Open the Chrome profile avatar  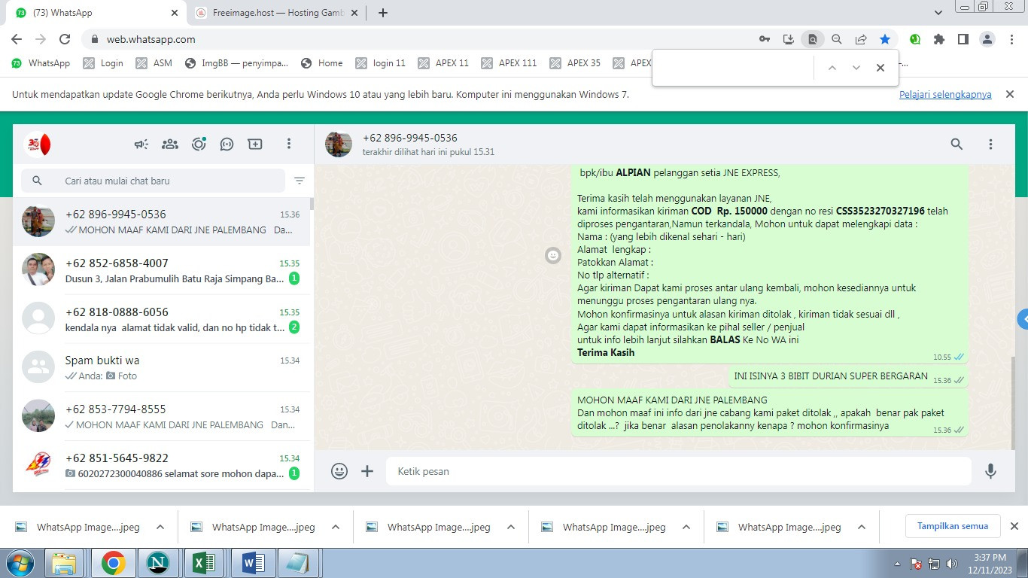[x=988, y=39]
